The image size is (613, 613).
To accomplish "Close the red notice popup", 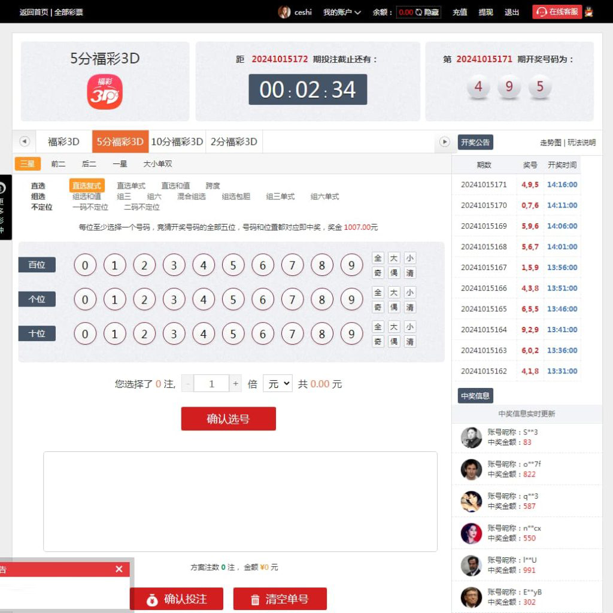I will point(119,569).
